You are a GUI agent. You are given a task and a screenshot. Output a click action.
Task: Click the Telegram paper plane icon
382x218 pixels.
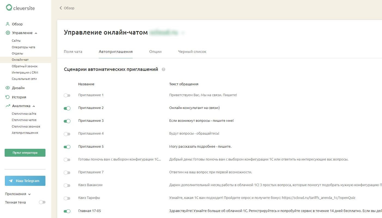11,181
